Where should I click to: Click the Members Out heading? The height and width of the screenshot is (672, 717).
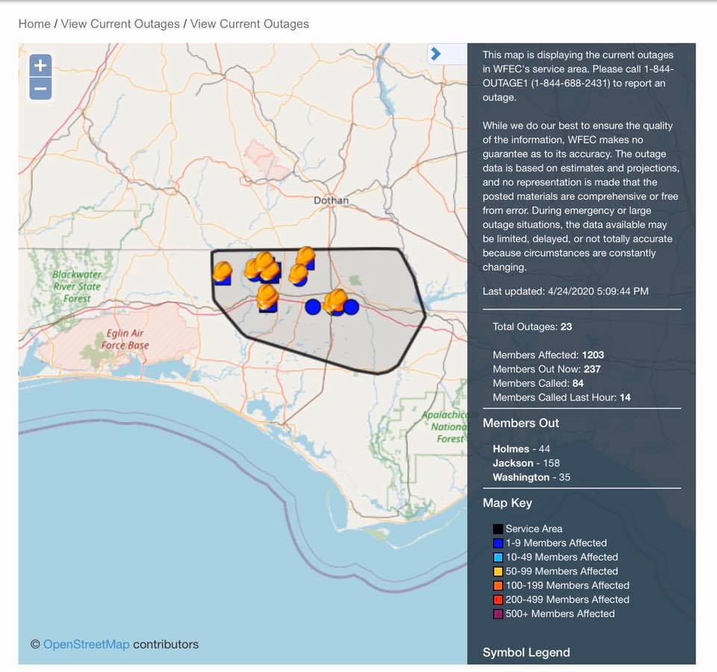tap(521, 423)
